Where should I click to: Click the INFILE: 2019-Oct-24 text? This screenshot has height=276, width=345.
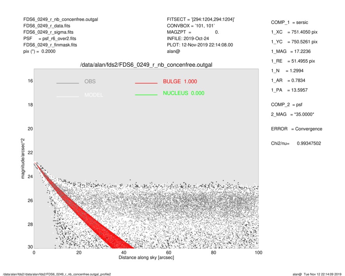point(188,39)
